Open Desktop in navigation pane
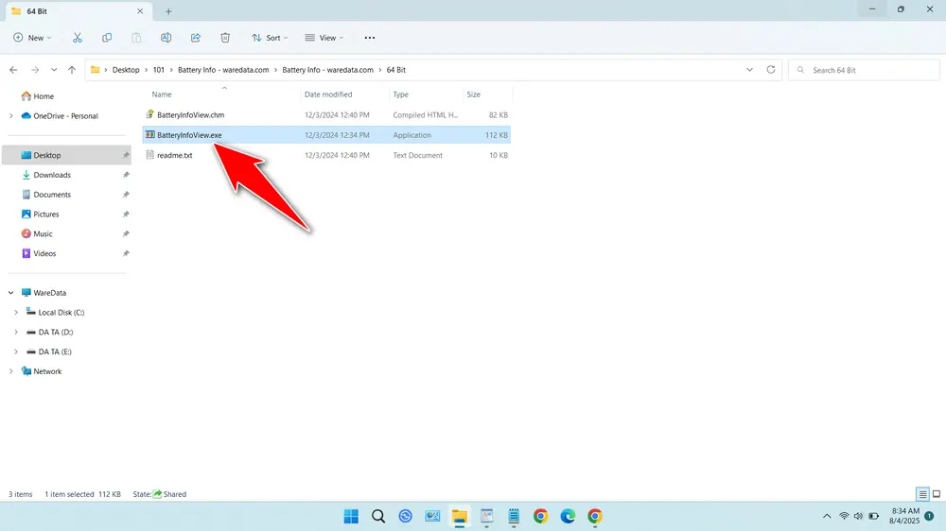Image resolution: width=946 pixels, height=531 pixels. (x=66, y=155)
